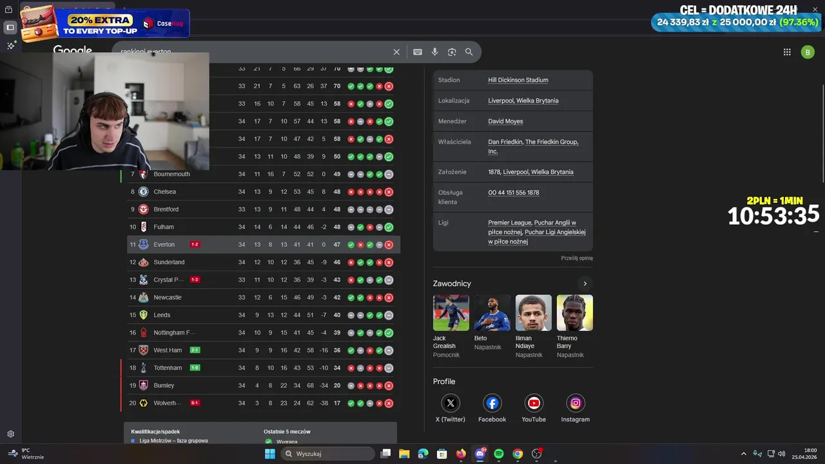Click Tottenham's 1-0 score badge
The image size is (825, 464).
click(x=195, y=368)
